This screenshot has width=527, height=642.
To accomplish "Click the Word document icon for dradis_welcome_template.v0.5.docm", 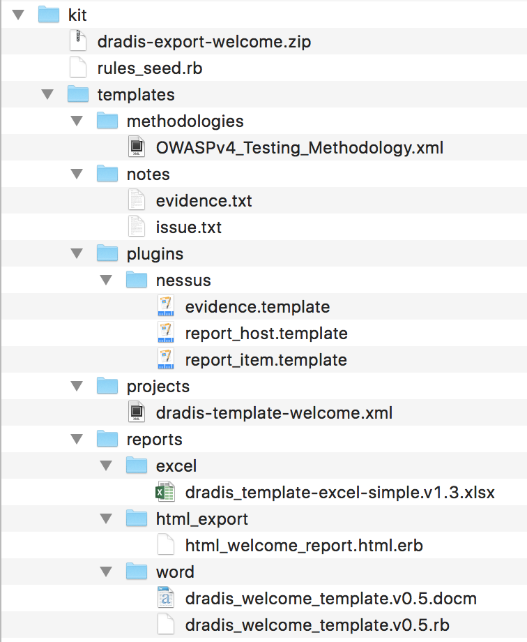I will 165,599.
